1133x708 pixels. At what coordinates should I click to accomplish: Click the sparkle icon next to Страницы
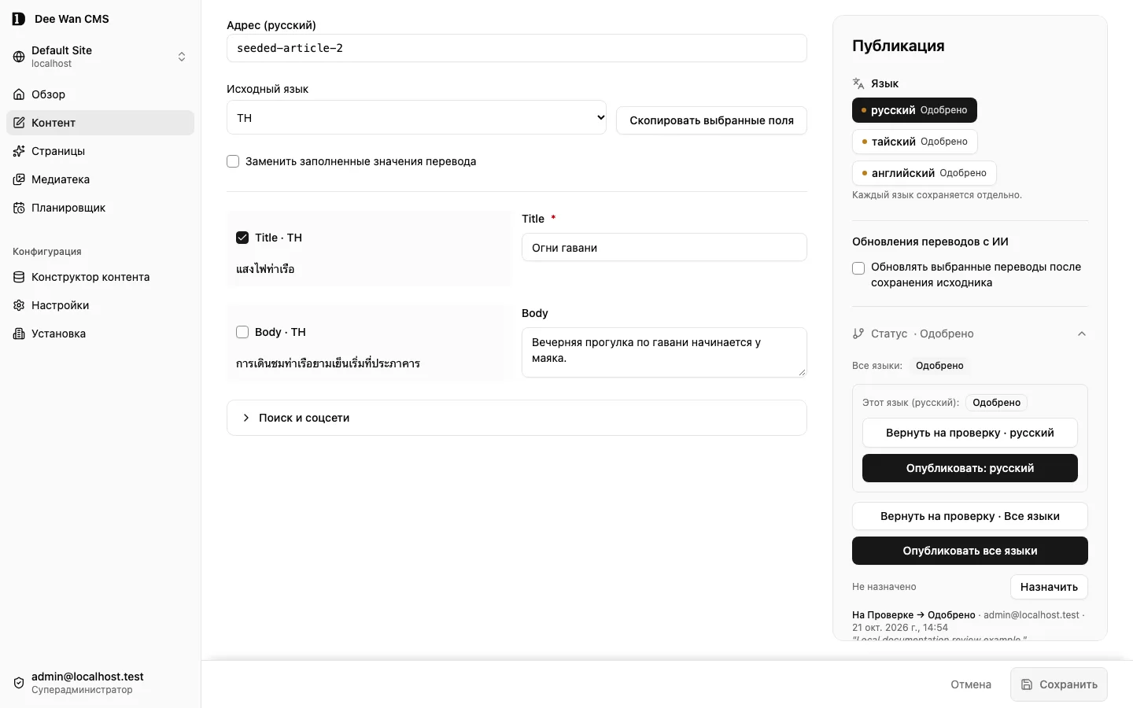point(19,151)
